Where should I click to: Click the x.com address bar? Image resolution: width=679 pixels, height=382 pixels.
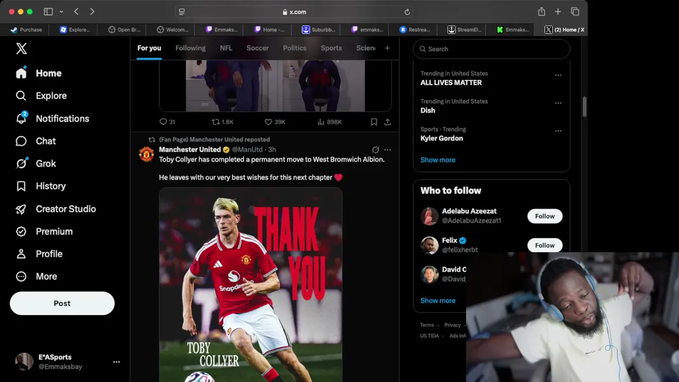(x=294, y=12)
